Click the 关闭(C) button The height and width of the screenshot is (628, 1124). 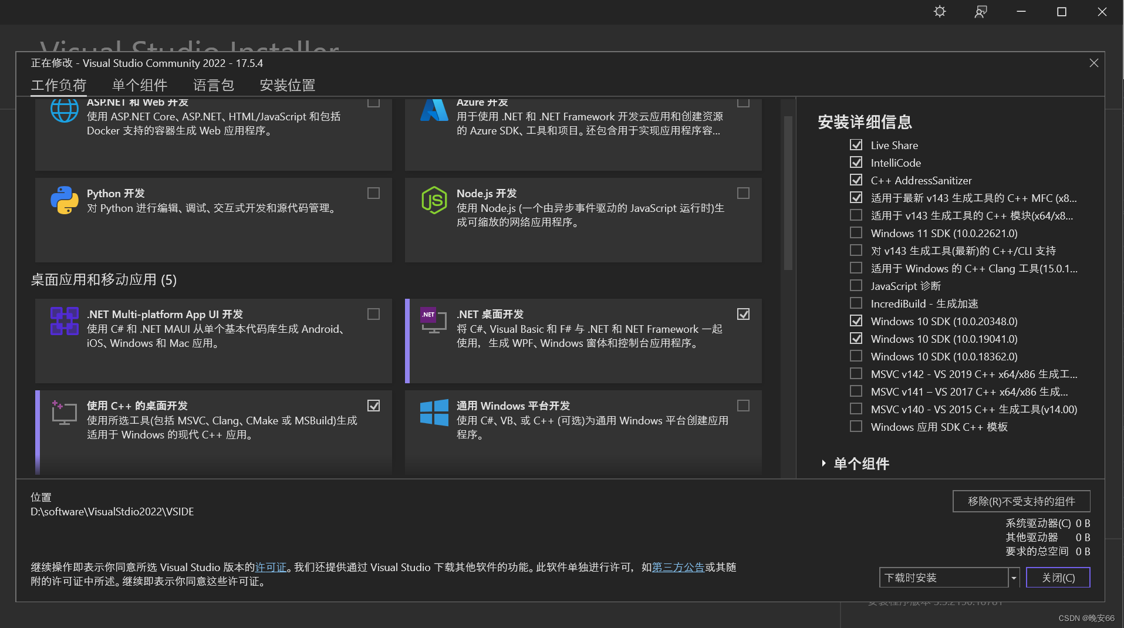click(x=1057, y=578)
